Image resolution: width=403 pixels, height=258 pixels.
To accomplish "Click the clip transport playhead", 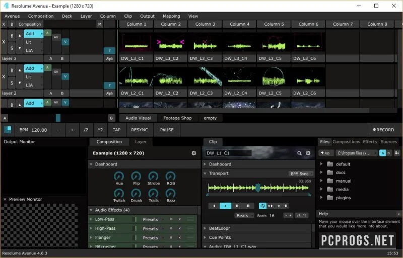I will click(258, 188).
